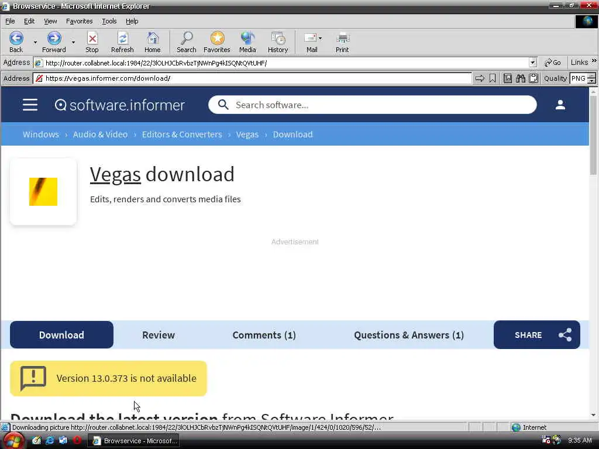Open the Edit menu
This screenshot has width=599, height=449.
(x=29, y=21)
